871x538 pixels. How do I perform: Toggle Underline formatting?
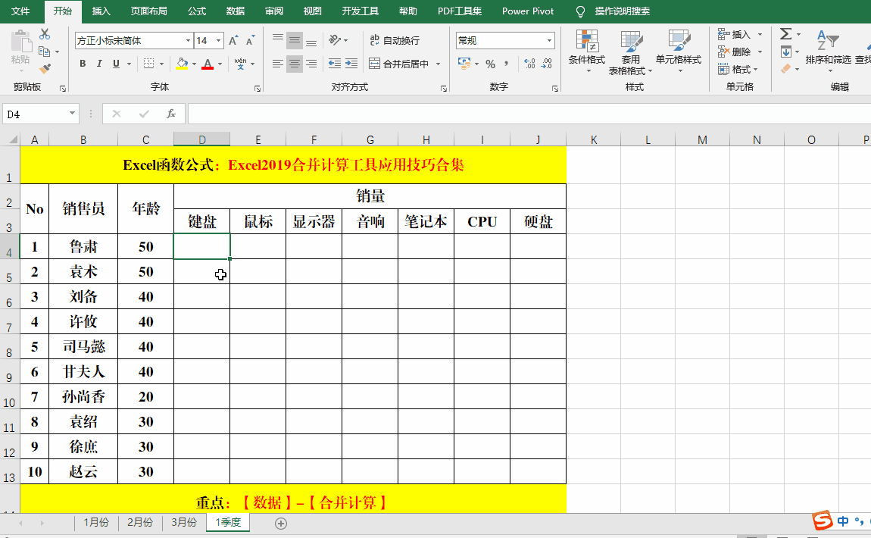[116, 64]
